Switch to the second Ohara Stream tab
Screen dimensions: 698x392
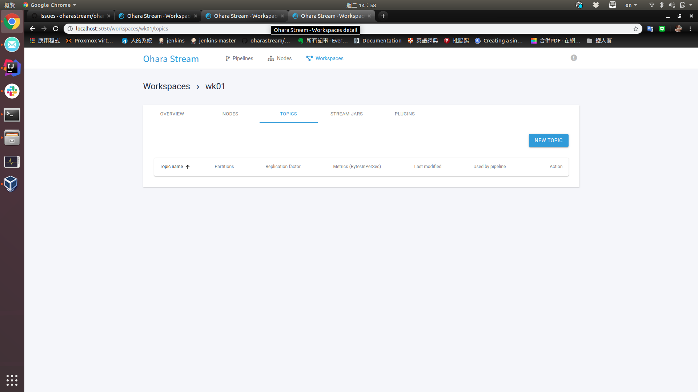[x=245, y=16]
